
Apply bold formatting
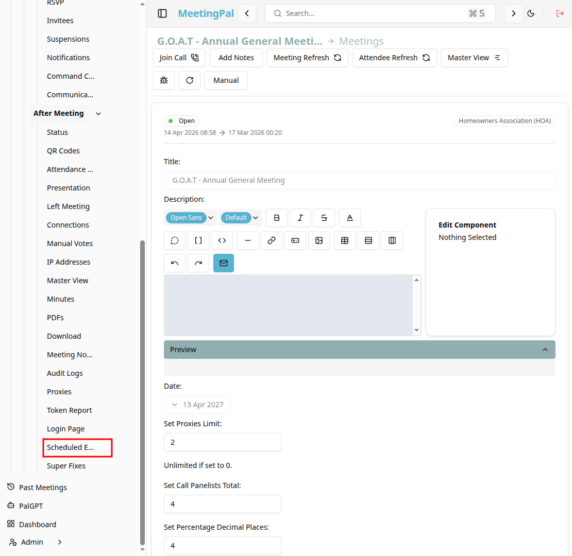[277, 218]
